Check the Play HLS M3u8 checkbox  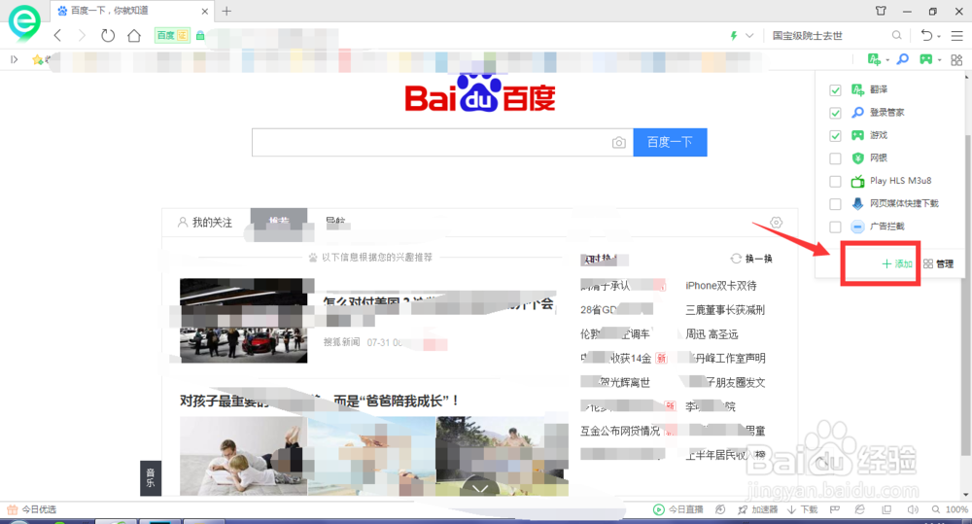[x=835, y=181]
